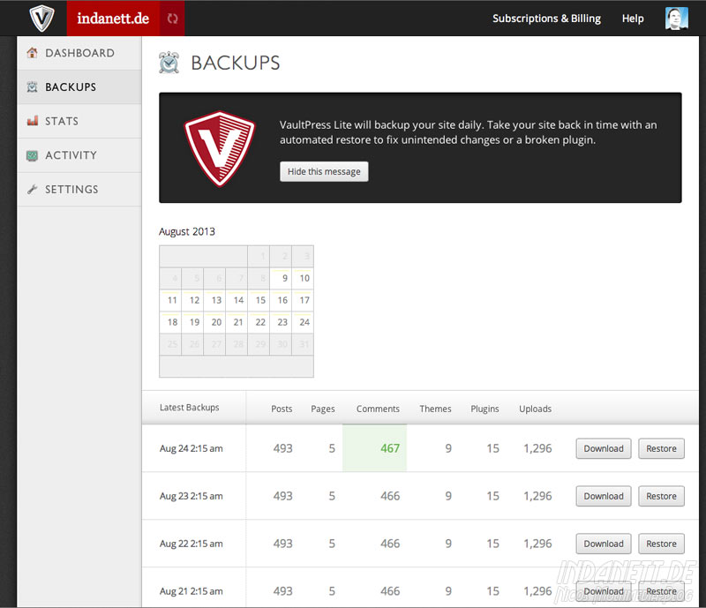Image resolution: width=706 pixels, height=608 pixels.
Task: Select August 17 in the calendar
Action: coord(303,300)
